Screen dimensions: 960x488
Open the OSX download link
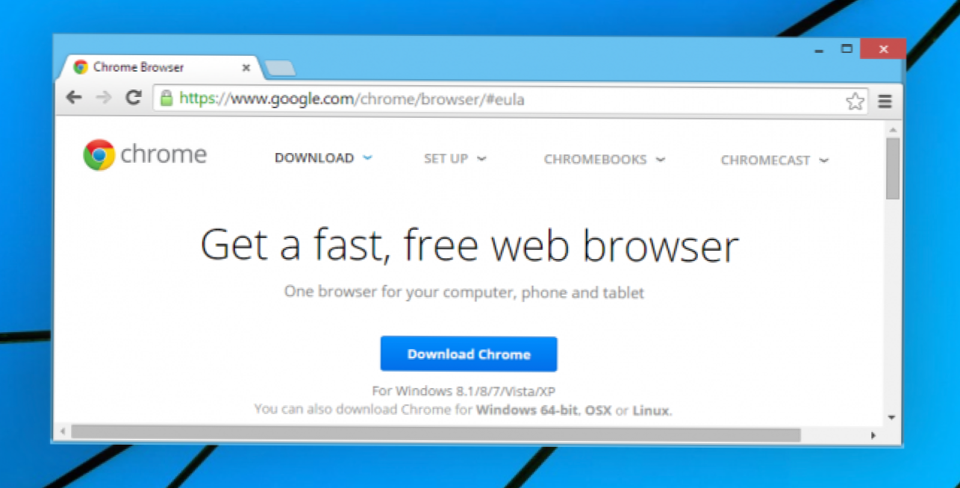598,410
